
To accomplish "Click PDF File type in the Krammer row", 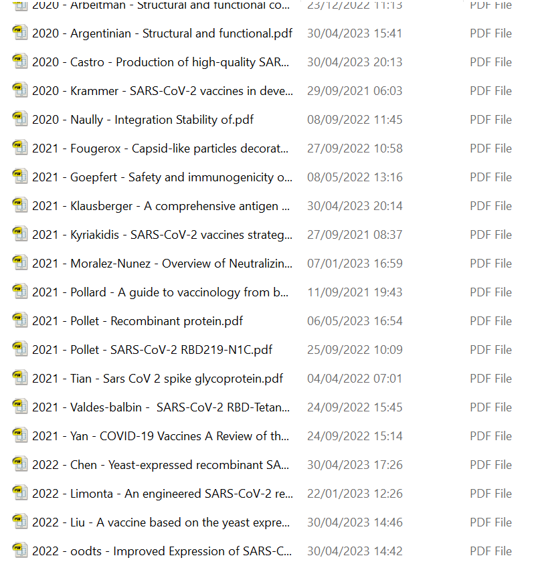I will pos(490,91).
